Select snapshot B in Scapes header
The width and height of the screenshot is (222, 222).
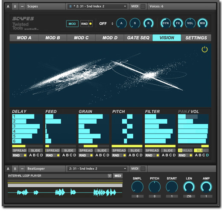pyautogui.click(x=15, y=6)
